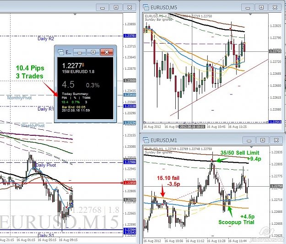286x244 pixels.
Task: Click the 16 Aug 09:15 time label on M15 chart
Action: click(x=68, y=240)
